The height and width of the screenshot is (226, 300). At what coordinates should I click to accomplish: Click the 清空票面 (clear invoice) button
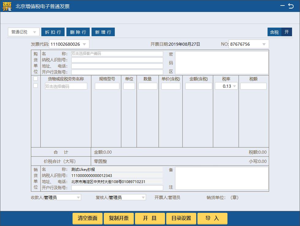pos(87,218)
